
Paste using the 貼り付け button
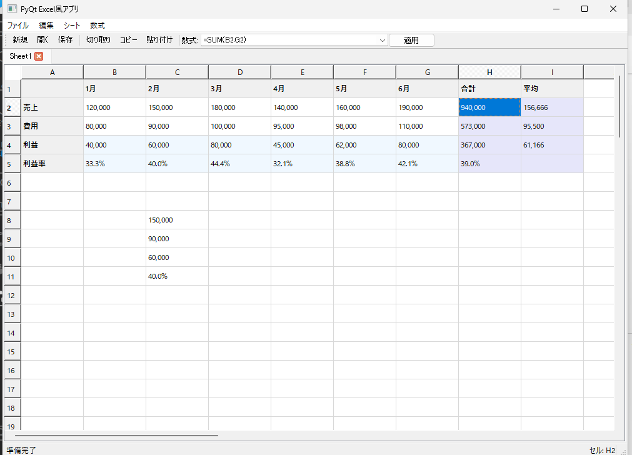[159, 39]
